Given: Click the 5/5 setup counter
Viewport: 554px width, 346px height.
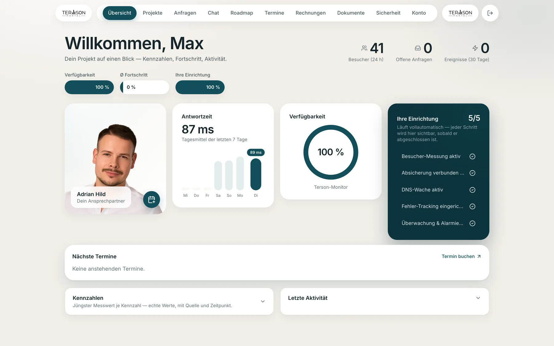Looking at the screenshot, I should click(474, 118).
